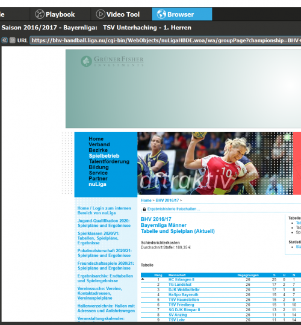Open the Bezirke menu item

98,150
